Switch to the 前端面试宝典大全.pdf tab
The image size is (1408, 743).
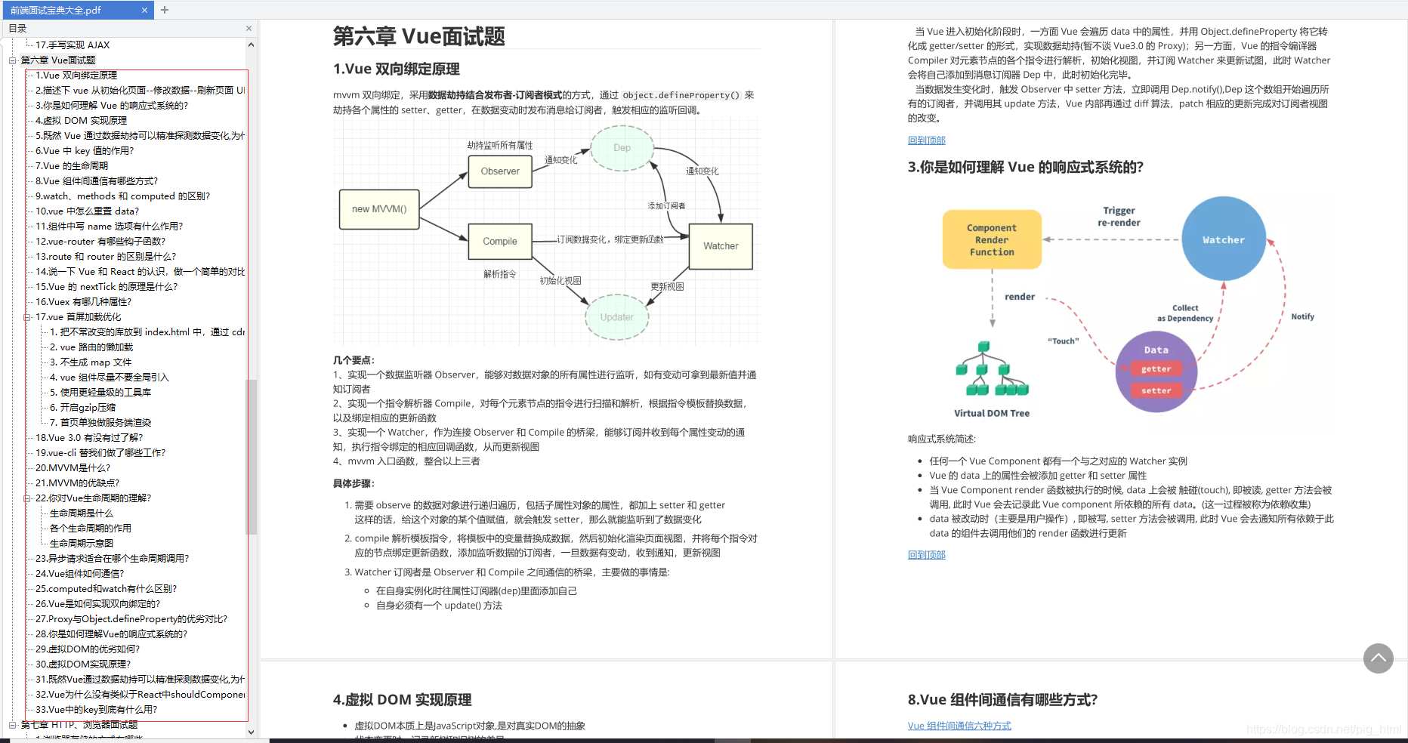pyautogui.click(x=72, y=10)
